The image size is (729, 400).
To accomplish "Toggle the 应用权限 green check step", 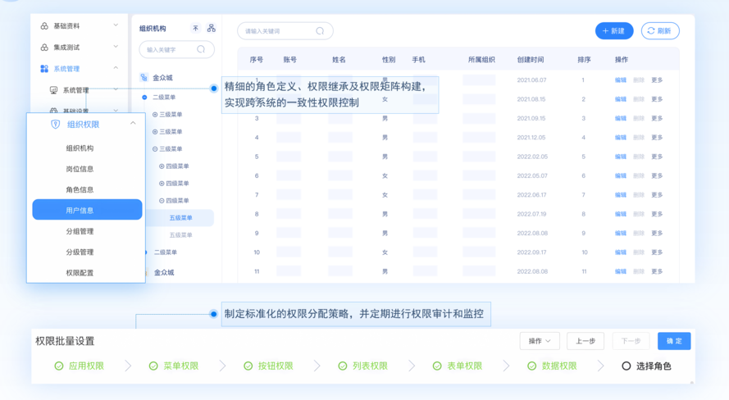I will pos(59,366).
